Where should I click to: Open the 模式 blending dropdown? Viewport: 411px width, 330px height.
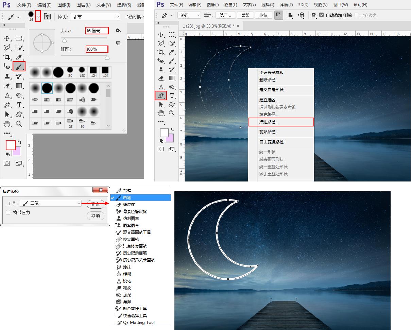point(95,16)
